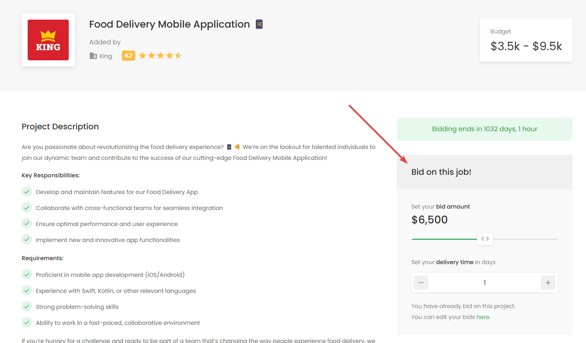
Task: Click check icon beside 'Strong problem-solving skills'
Action: (x=27, y=307)
